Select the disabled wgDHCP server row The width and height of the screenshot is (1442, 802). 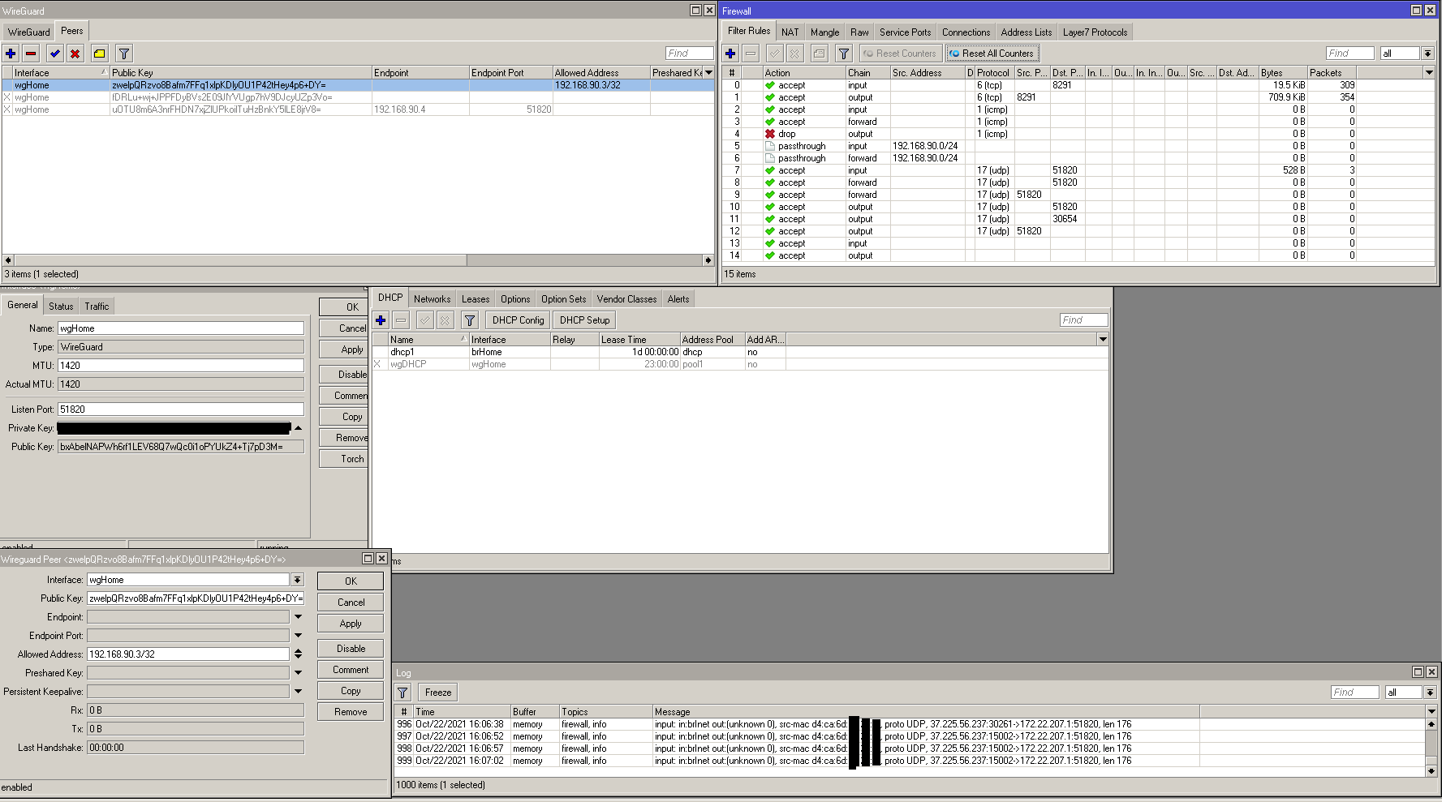tap(740, 364)
